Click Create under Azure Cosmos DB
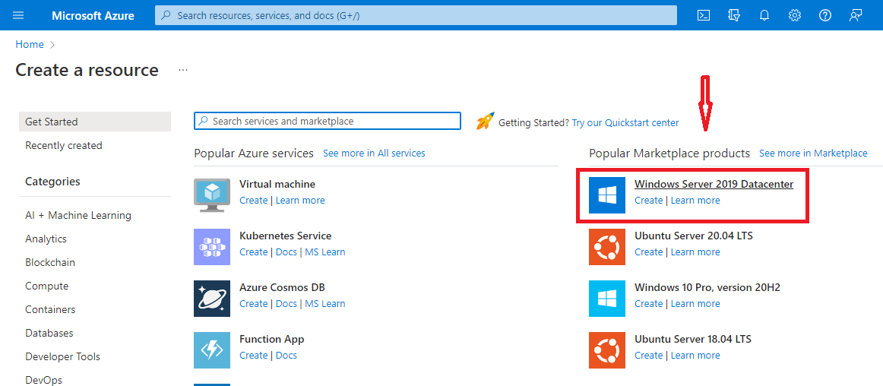Screen dimensions: 883x386 pos(253,304)
